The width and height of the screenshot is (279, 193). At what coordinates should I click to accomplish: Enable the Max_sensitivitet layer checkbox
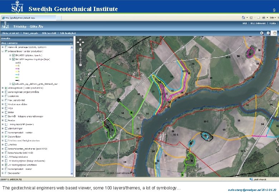tap(6, 100)
